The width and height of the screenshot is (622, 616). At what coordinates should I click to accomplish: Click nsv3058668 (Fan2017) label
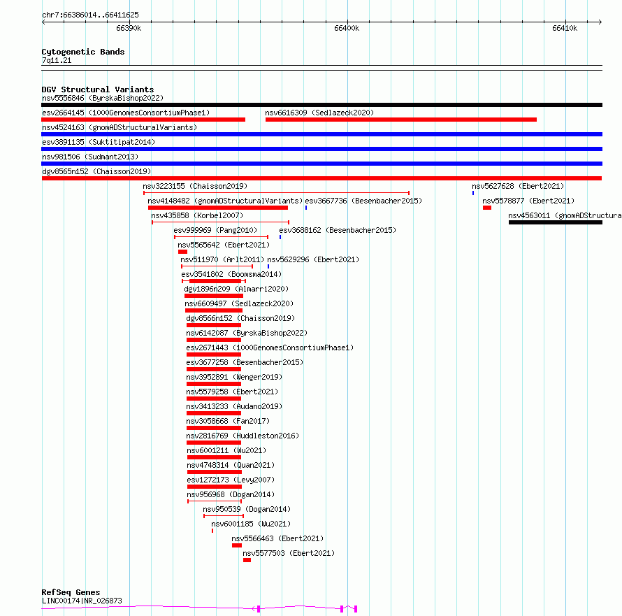228,421
